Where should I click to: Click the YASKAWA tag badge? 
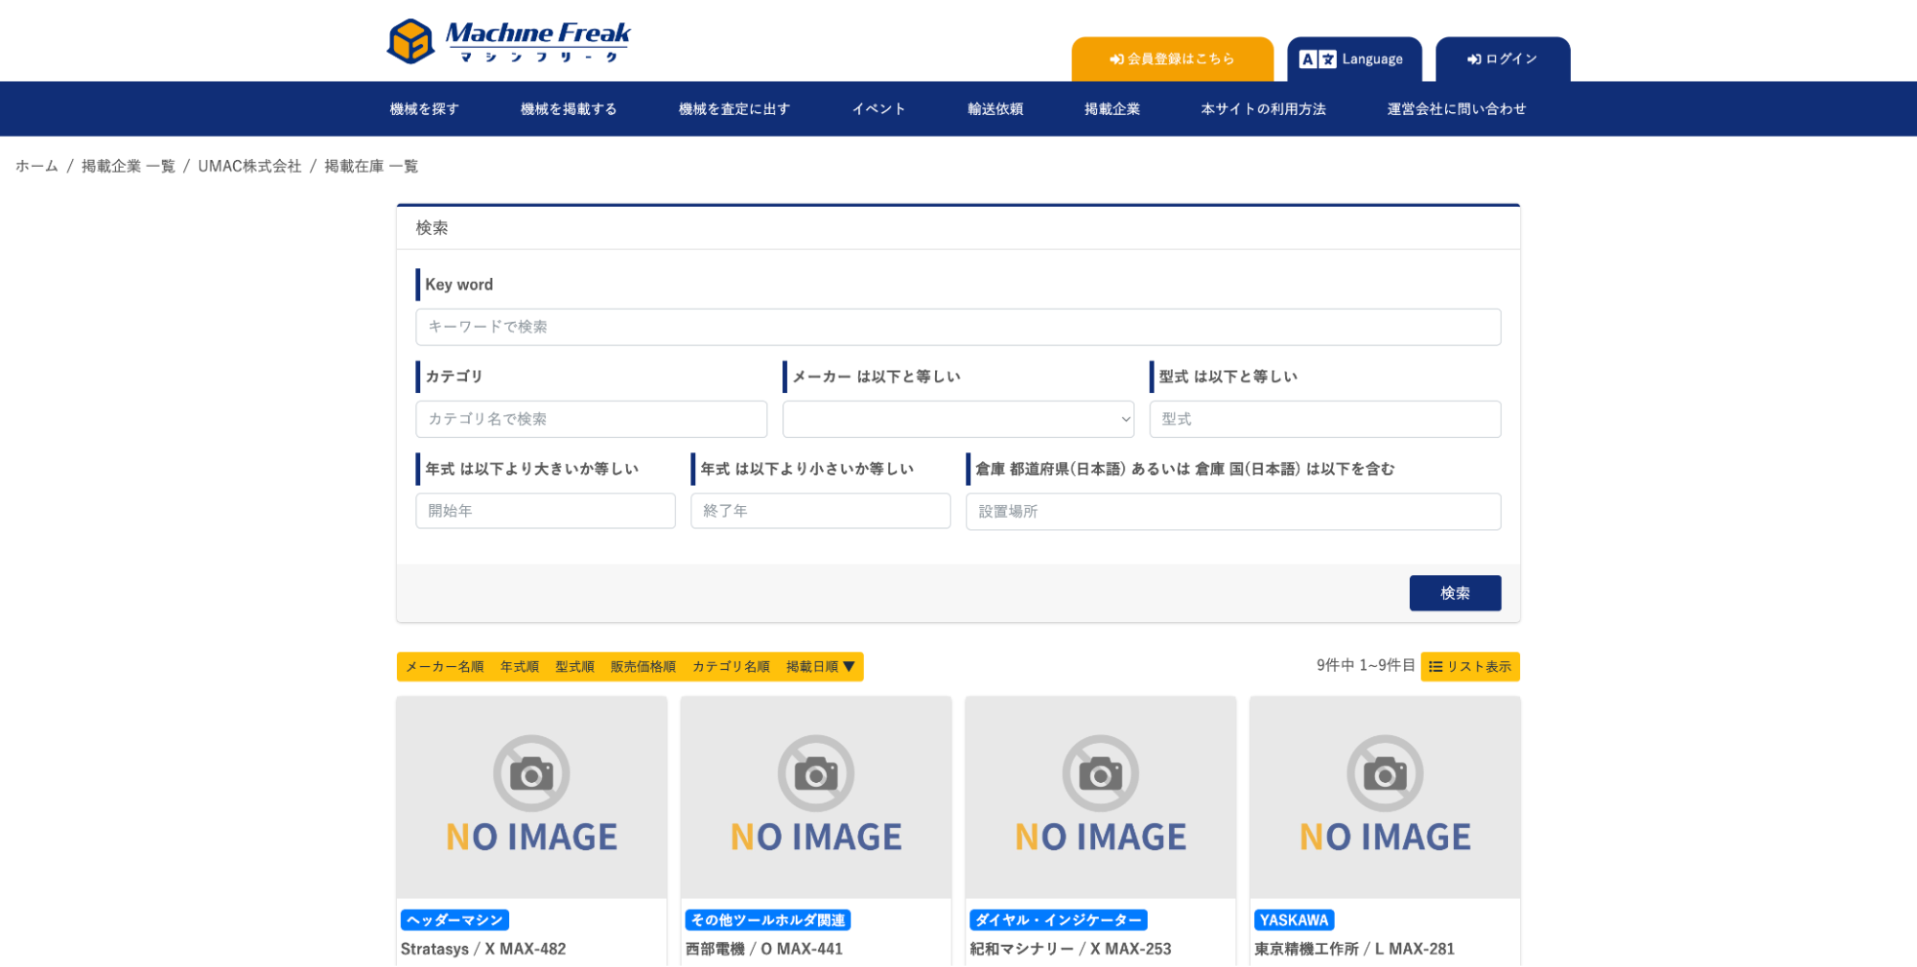[x=1294, y=920]
